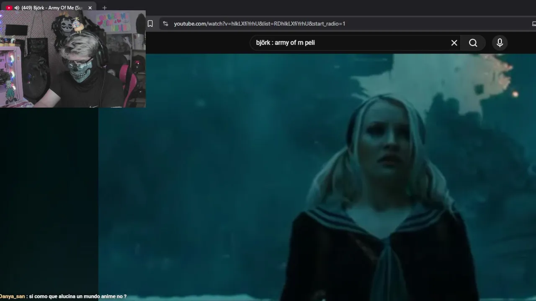Click the youtube.com URL in the address bar
Screen dimensions: 536x301
pos(260,24)
